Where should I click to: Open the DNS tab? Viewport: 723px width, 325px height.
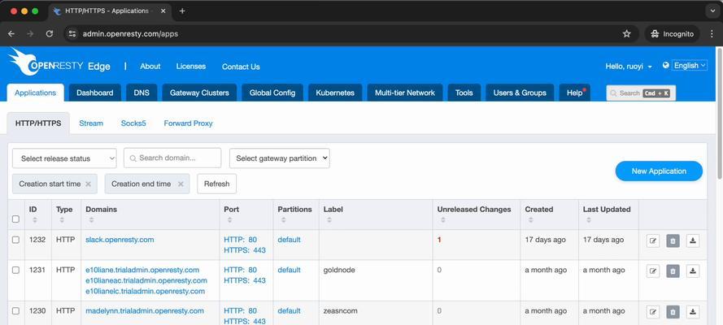tap(142, 93)
